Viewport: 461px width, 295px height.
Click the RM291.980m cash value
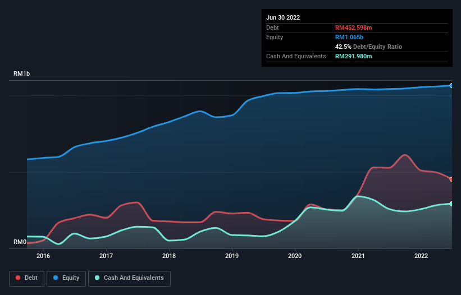click(353, 56)
